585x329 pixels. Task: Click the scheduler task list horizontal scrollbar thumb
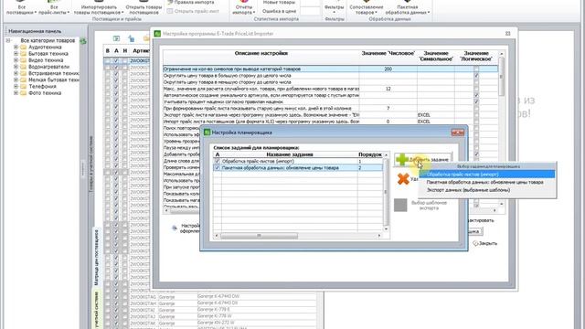259,236
